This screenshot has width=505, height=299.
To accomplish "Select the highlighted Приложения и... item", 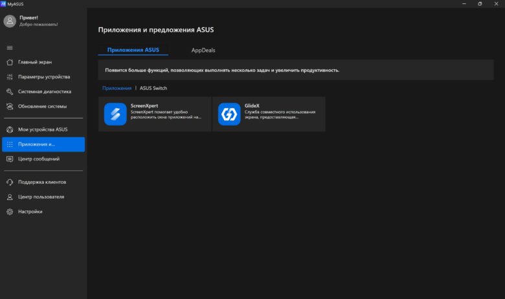I will click(43, 144).
